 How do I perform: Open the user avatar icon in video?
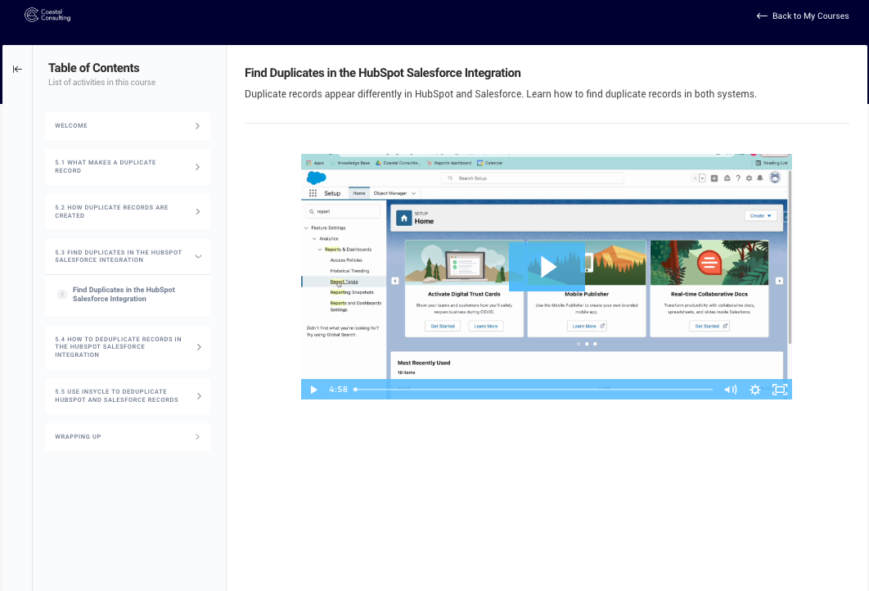pyautogui.click(x=775, y=178)
